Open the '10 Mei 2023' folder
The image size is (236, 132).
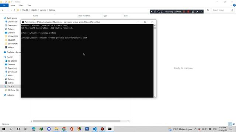click(13, 36)
